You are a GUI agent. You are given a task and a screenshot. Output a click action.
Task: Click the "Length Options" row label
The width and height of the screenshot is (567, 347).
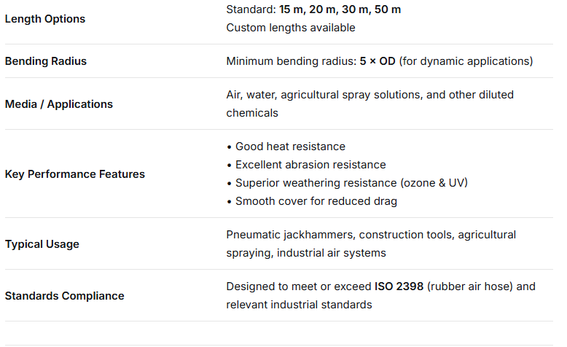pos(45,19)
